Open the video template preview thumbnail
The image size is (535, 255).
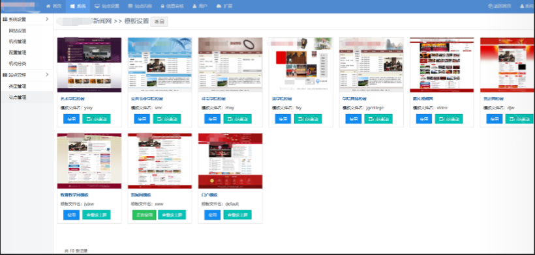442,65
